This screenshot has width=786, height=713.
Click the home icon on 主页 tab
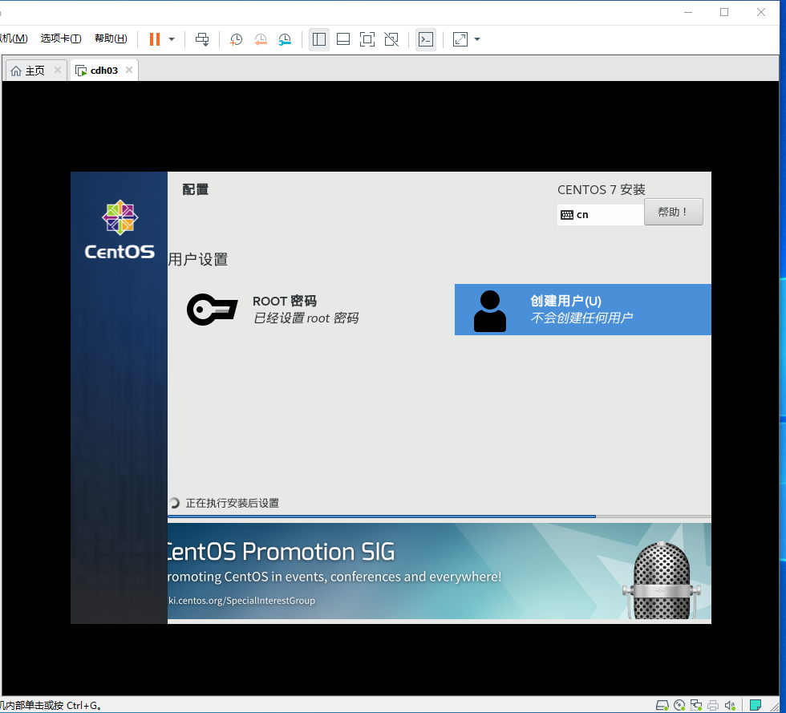pyautogui.click(x=16, y=71)
